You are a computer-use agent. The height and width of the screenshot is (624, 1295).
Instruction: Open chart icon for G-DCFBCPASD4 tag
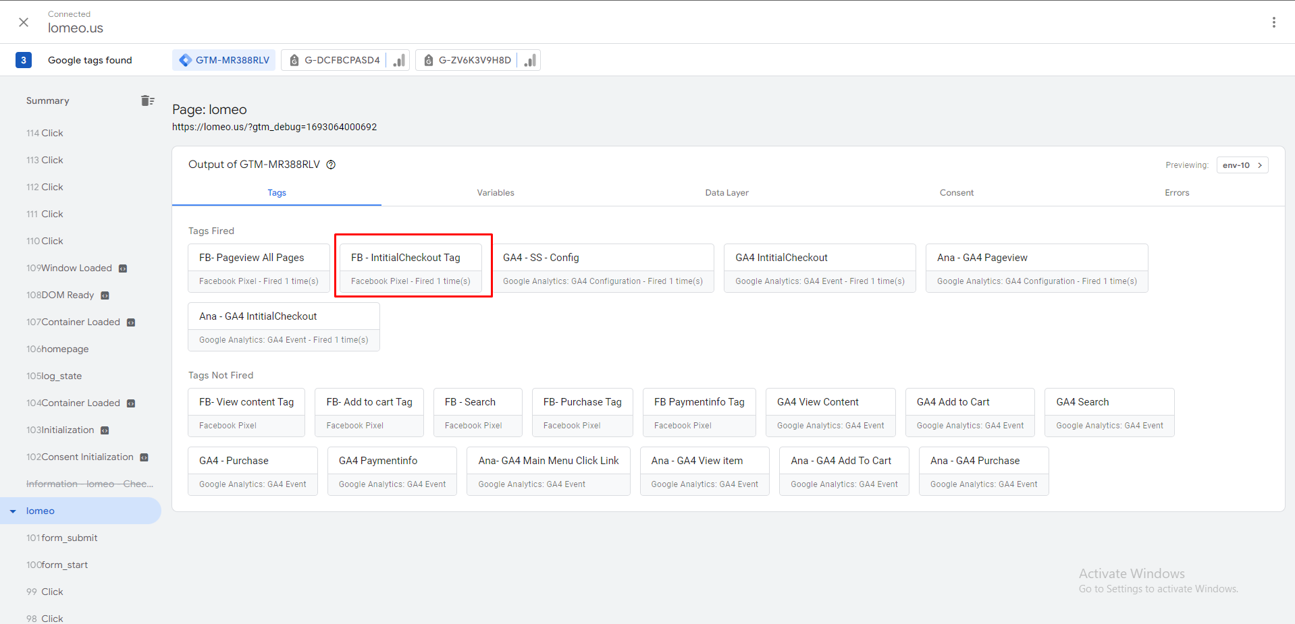(400, 60)
